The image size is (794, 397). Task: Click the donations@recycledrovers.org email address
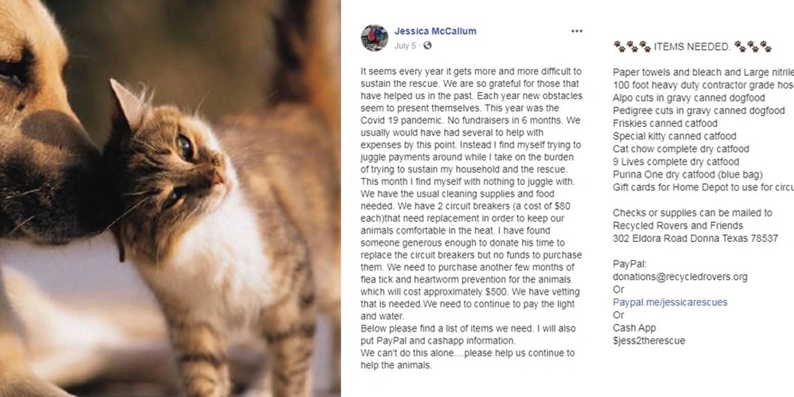680,277
